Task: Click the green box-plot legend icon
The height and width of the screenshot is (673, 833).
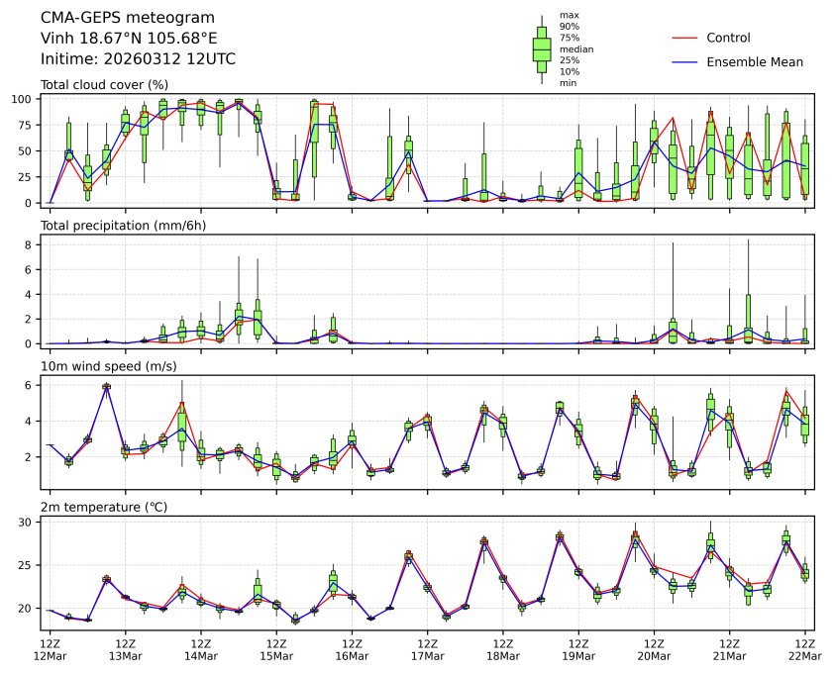Action: coord(542,49)
